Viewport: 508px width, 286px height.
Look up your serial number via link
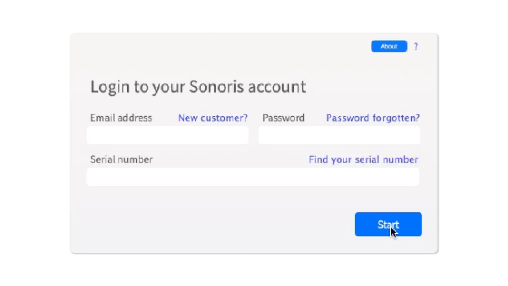tap(363, 159)
